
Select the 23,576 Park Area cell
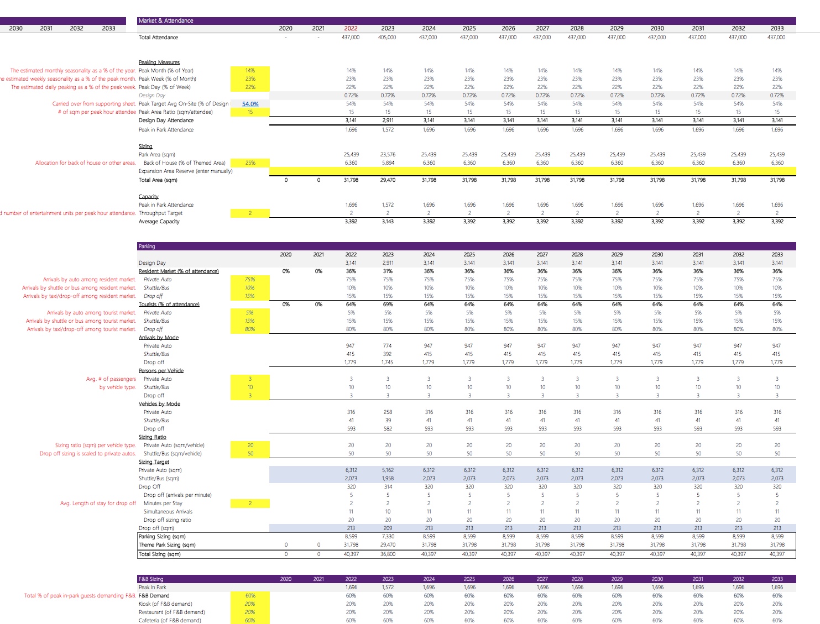(x=388, y=155)
